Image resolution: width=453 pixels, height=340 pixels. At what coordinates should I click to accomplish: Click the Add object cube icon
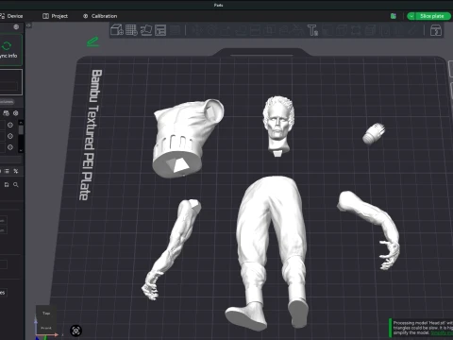[x=117, y=30]
